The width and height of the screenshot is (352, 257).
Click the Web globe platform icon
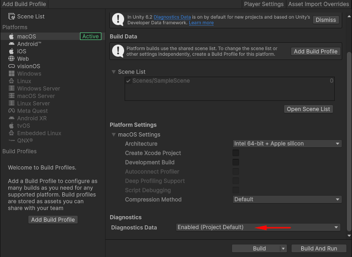point(12,59)
